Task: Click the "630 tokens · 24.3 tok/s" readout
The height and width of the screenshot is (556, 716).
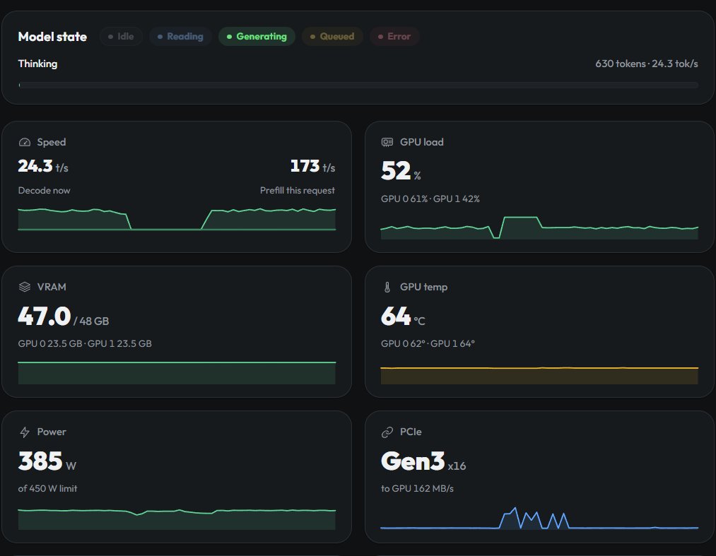Action: click(x=647, y=64)
